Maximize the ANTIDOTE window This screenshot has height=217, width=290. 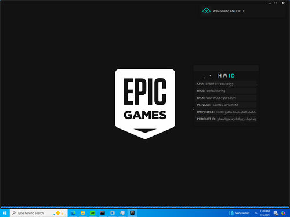275,3
